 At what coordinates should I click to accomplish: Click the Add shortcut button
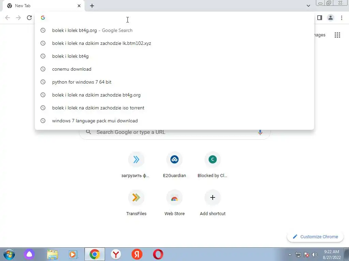click(x=213, y=203)
